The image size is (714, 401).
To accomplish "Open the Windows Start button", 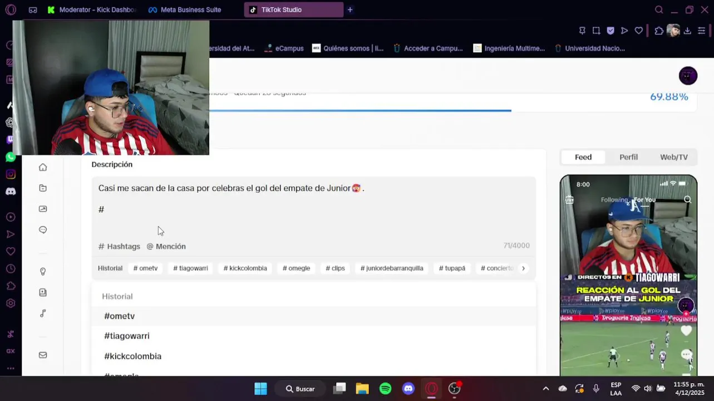I will 260,389.
